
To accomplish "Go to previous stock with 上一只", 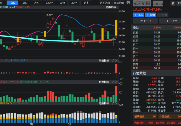I will [145, 21].
